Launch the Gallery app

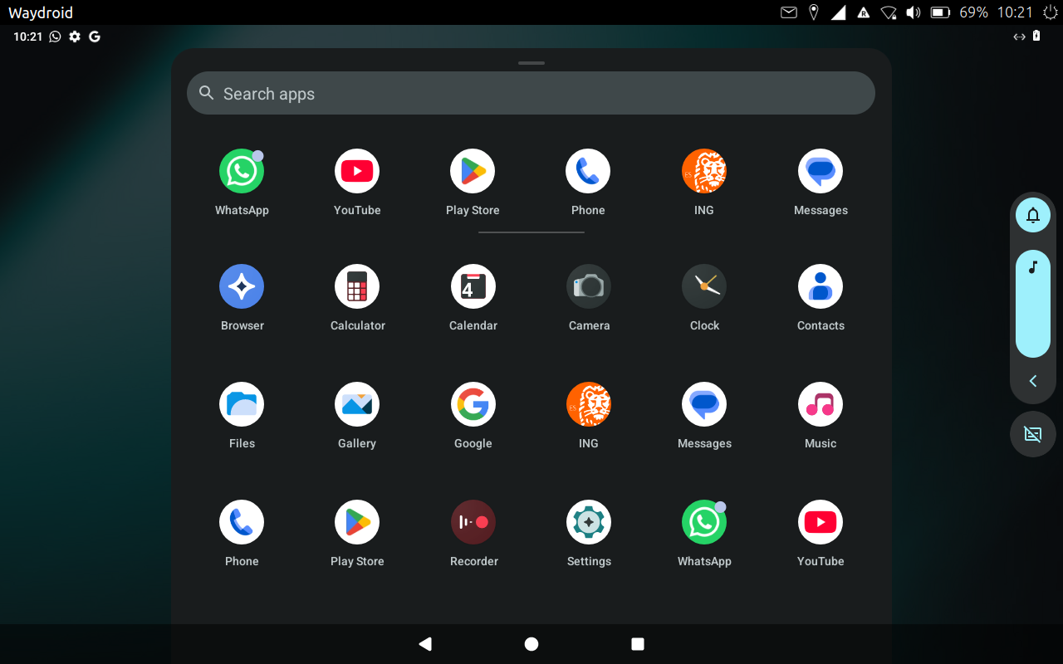tap(357, 405)
